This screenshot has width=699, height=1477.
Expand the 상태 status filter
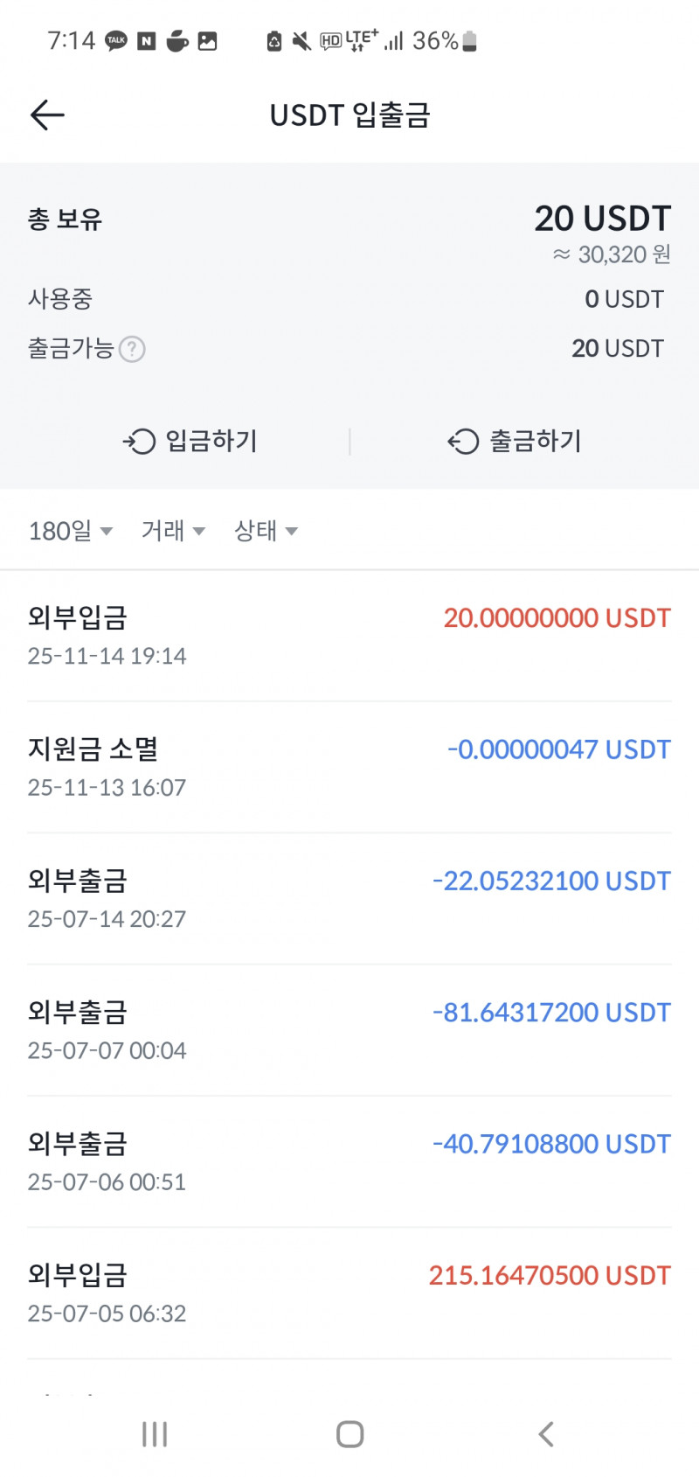click(x=266, y=531)
